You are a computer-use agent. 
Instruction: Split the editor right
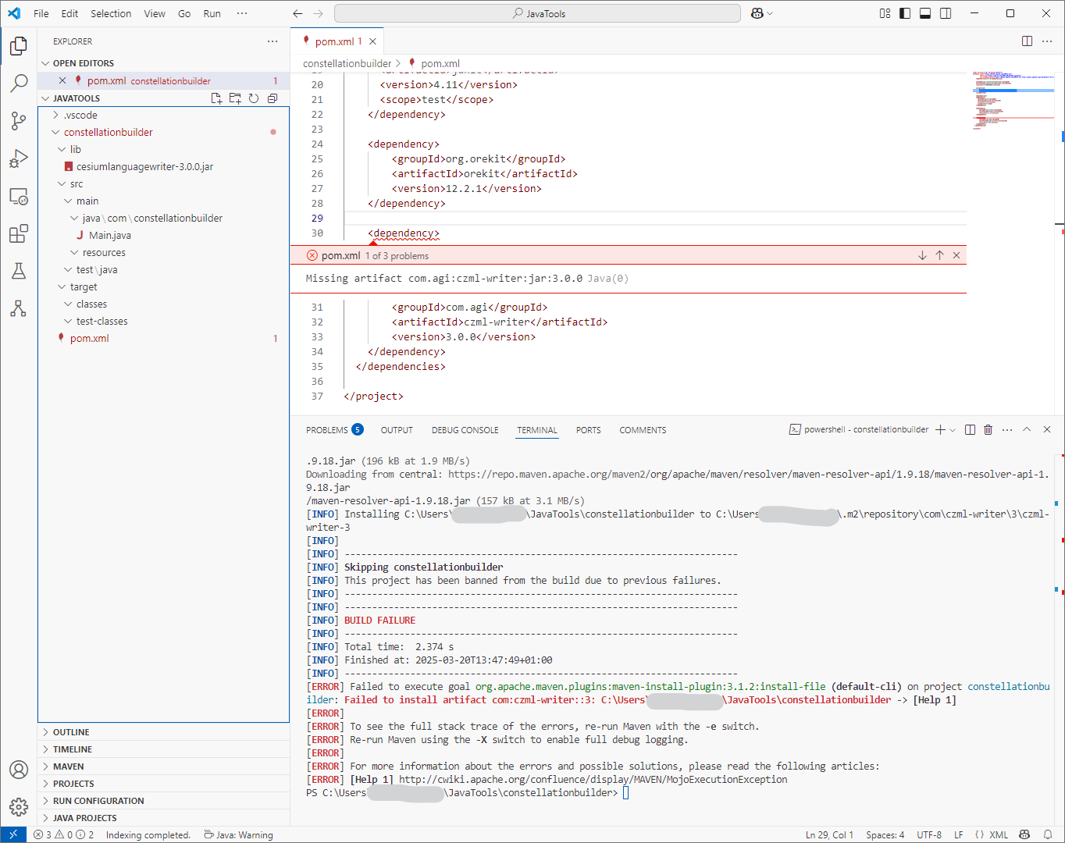[1027, 41]
